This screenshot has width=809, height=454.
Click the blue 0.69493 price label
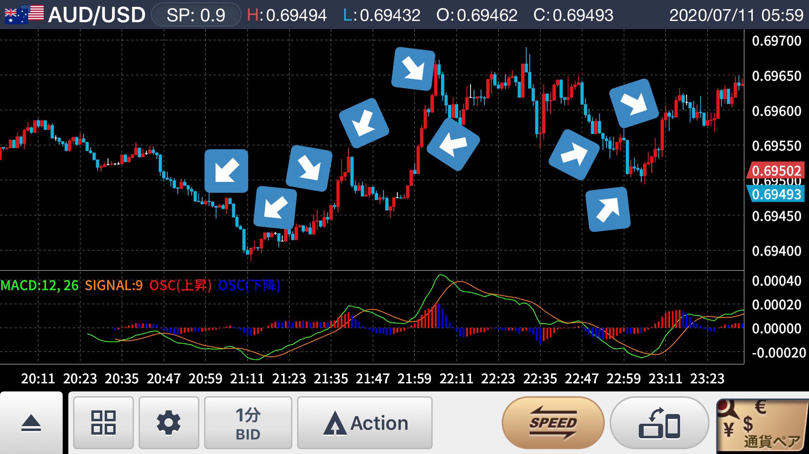tap(776, 194)
